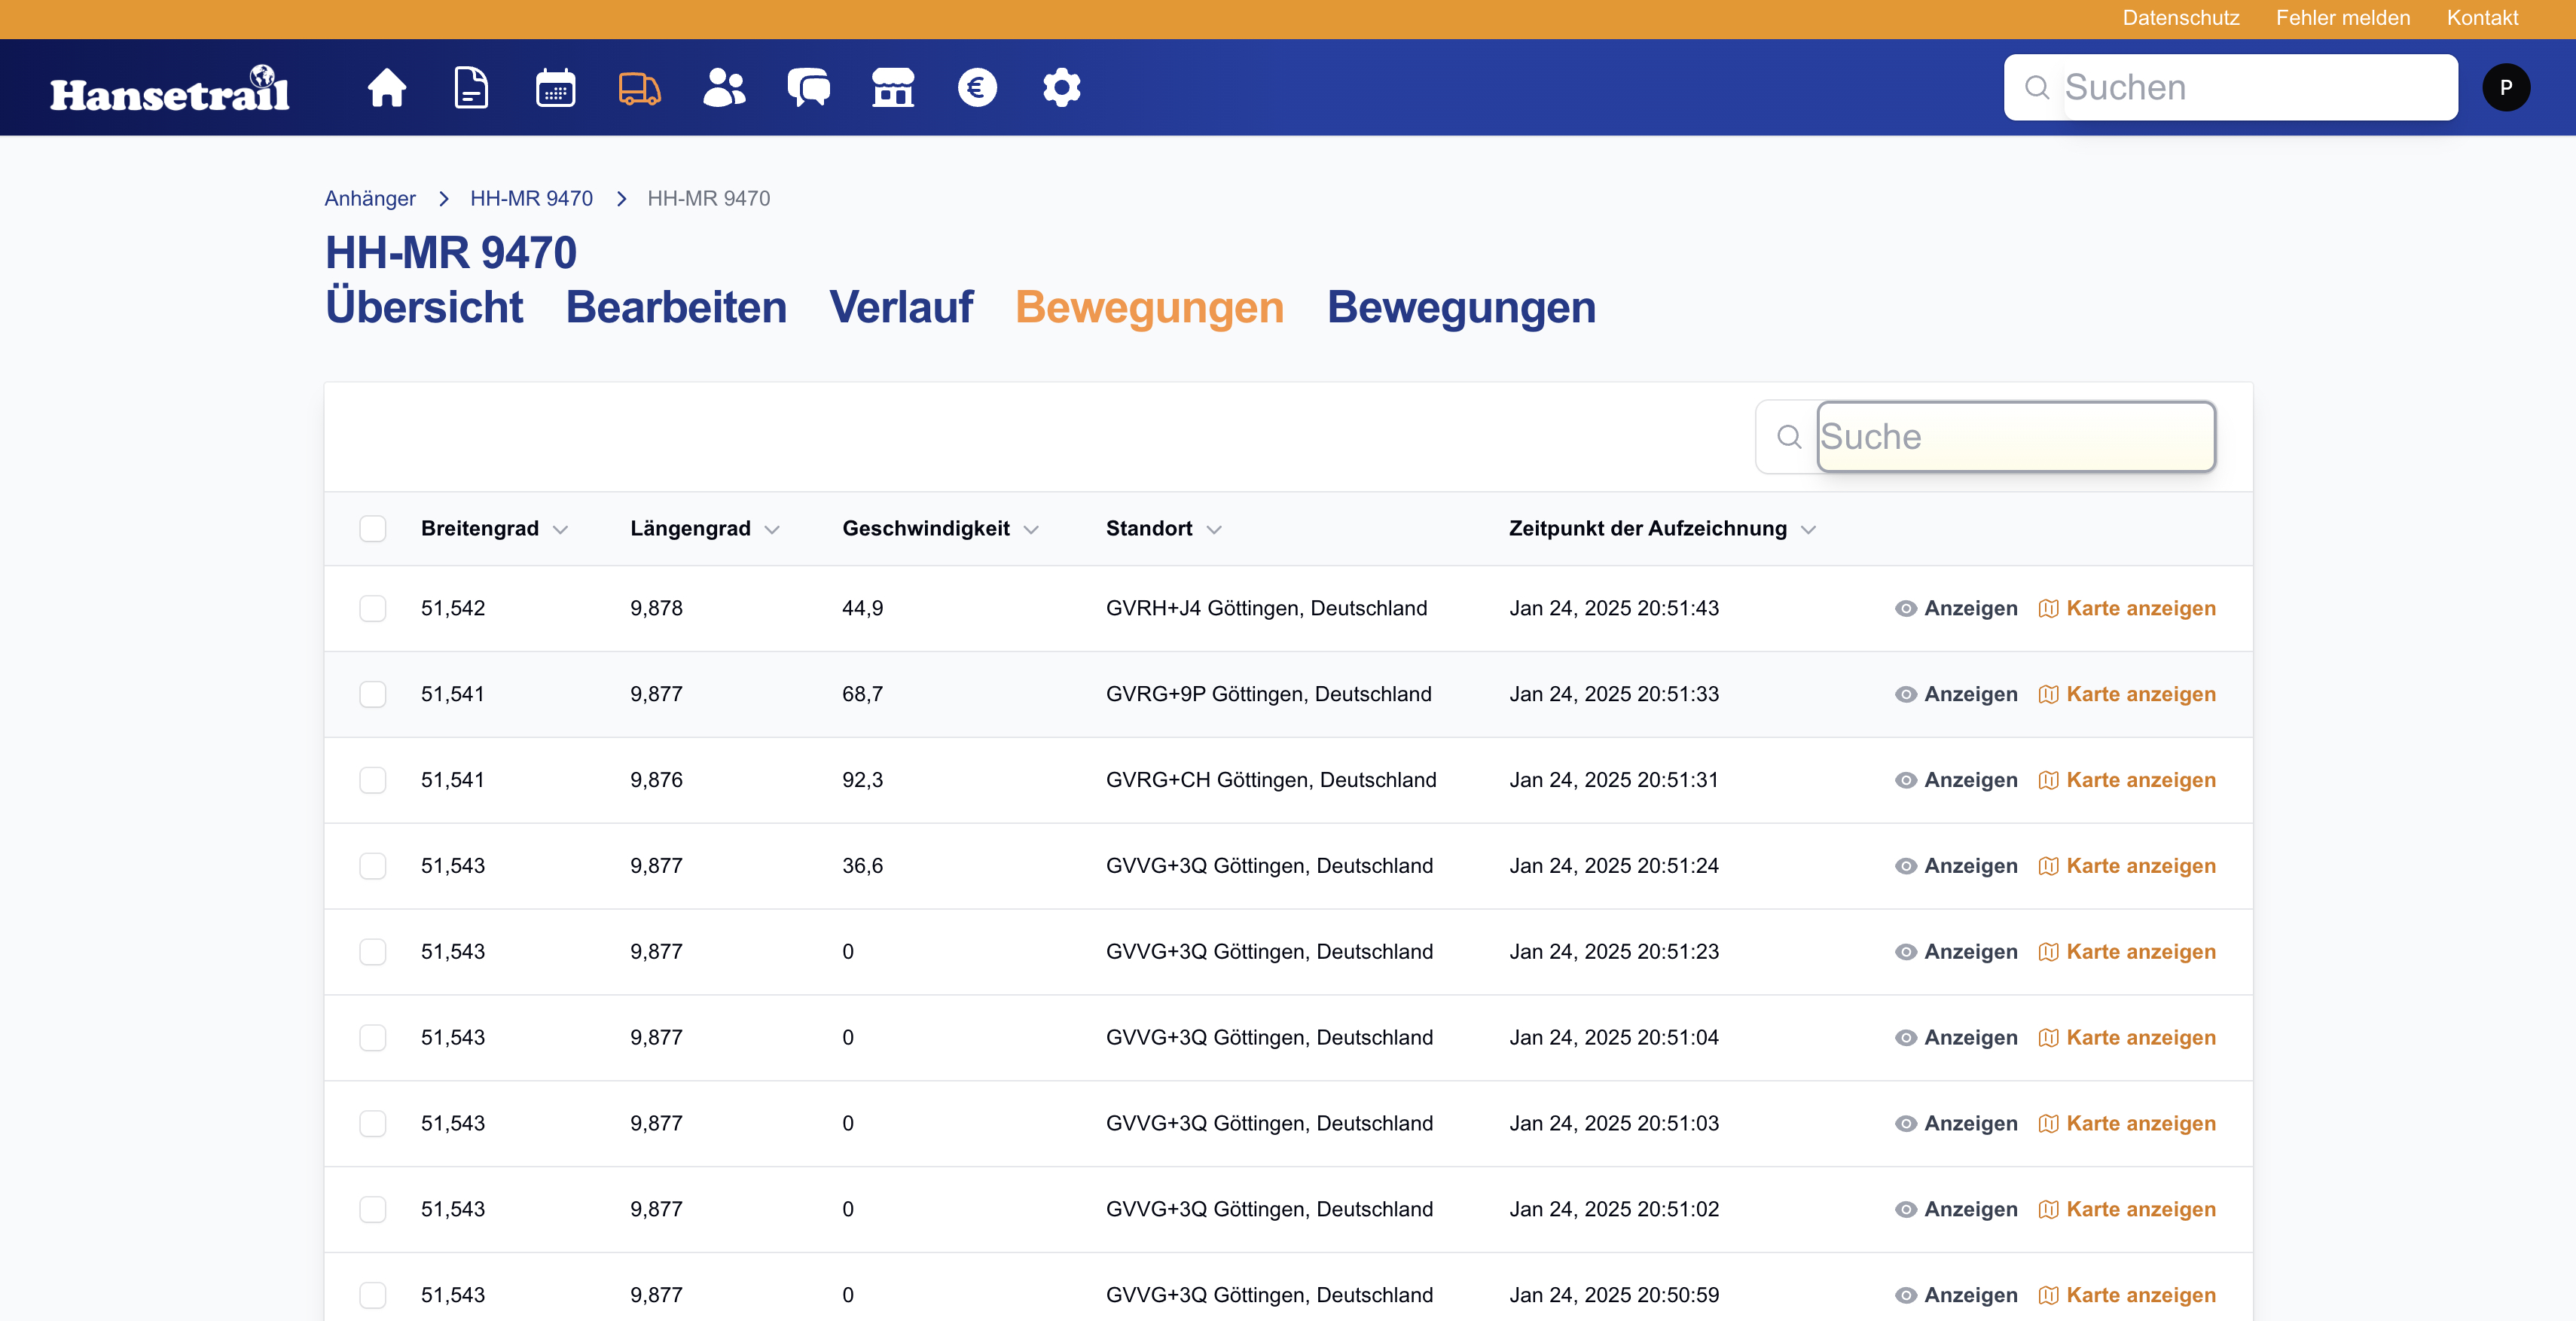Select the document icon in navbar
Image resolution: width=2576 pixels, height=1321 pixels.
(470, 87)
